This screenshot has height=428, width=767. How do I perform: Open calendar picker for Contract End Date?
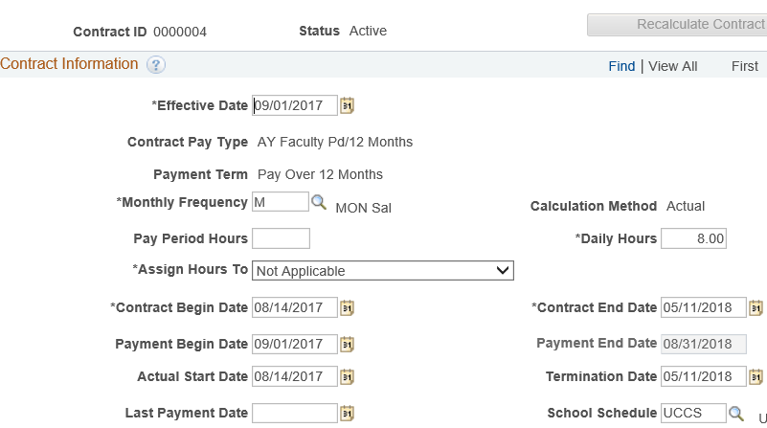756,308
